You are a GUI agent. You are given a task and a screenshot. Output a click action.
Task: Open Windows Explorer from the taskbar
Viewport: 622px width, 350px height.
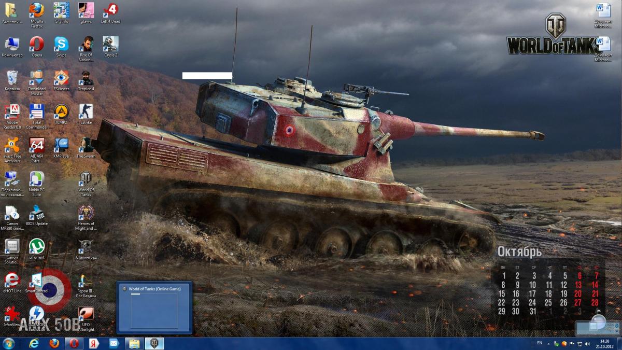coord(134,343)
